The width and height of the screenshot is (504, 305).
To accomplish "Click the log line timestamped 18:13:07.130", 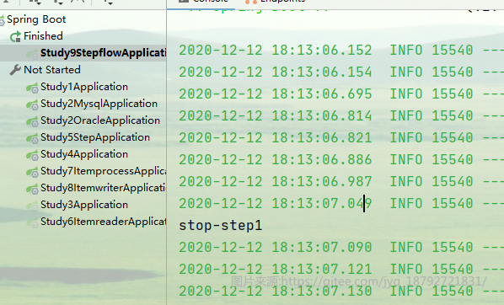I will coord(341,292).
